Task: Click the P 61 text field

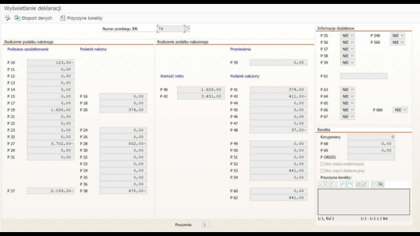Action: [364, 76]
